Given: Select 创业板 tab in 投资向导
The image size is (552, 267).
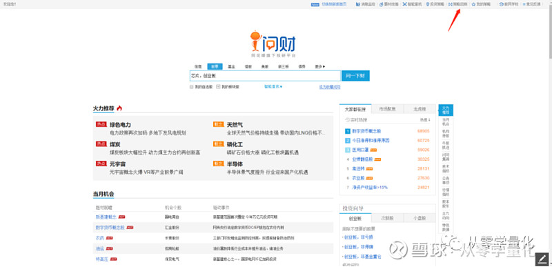Looking at the screenshot, I should pyautogui.click(x=355, y=218).
